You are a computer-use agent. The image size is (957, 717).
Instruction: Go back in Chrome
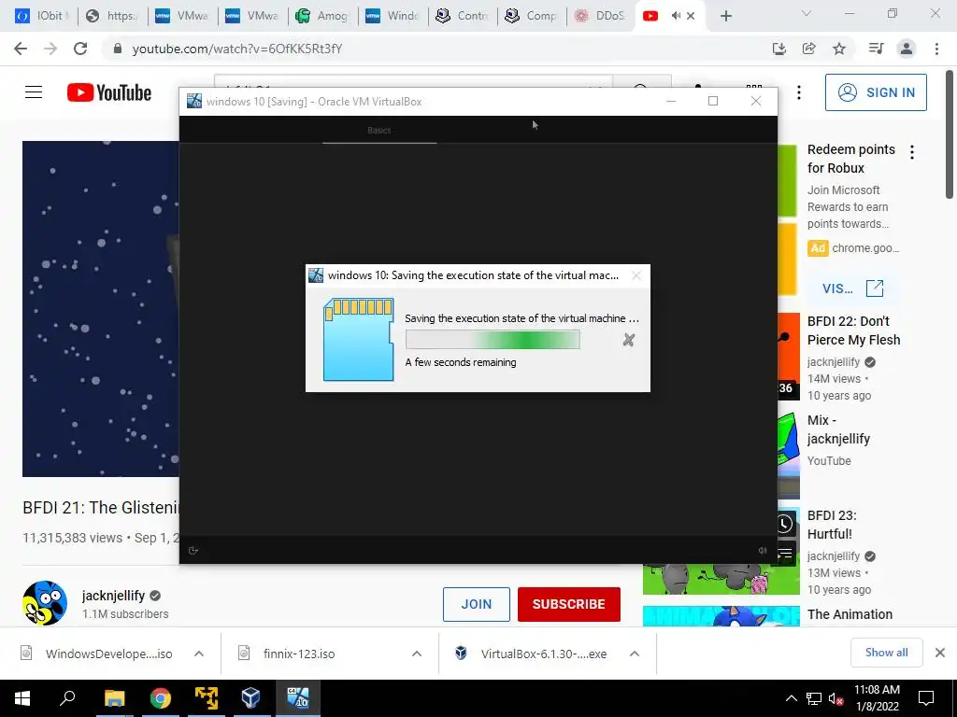click(21, 49)
